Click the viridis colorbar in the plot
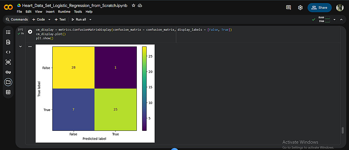Screen dimensions: 349x150 144,89
